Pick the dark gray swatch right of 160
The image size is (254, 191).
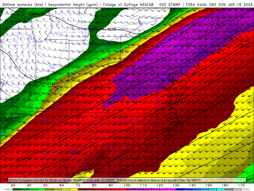click(x=229, y=189)
